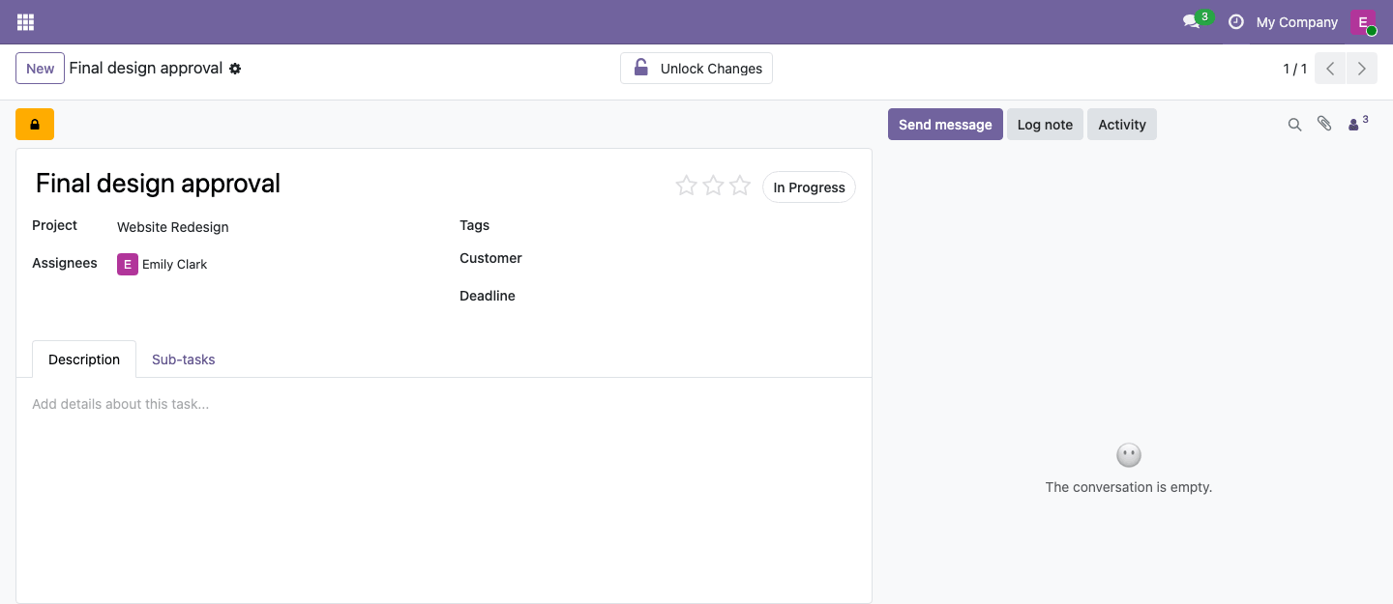Viewport: 1393px width, 604px height.
Task: Click the yellow lock button
Action: pos(35,125)
